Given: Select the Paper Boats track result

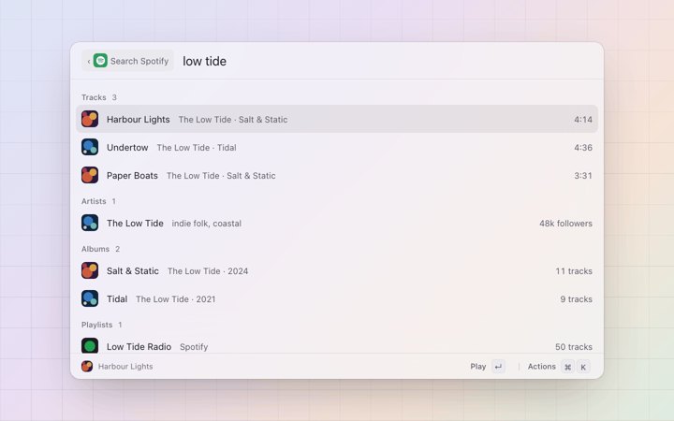Looking at the screenshot, I should point(337,175).
